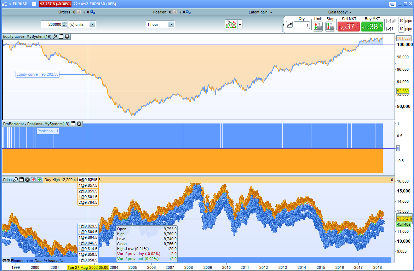Click the gS 10 pips field
The height and width of the screenshot is (271, 414).
[x=401, y=21]
